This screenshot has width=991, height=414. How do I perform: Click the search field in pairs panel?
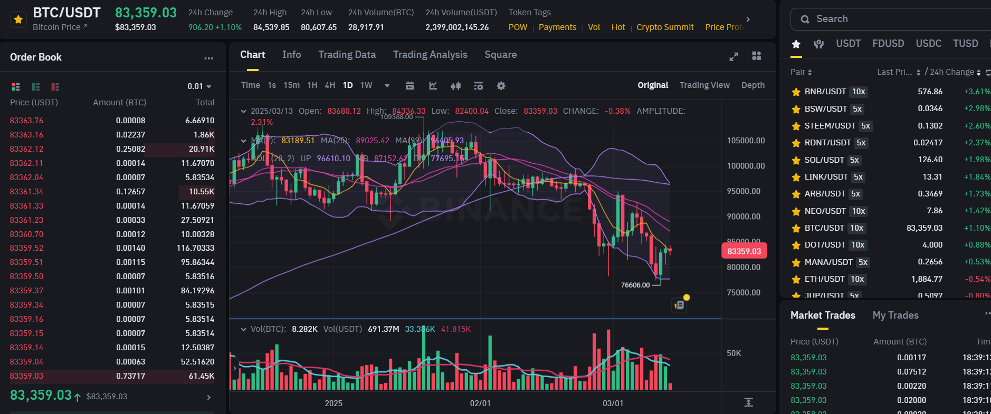click(891, 19)
